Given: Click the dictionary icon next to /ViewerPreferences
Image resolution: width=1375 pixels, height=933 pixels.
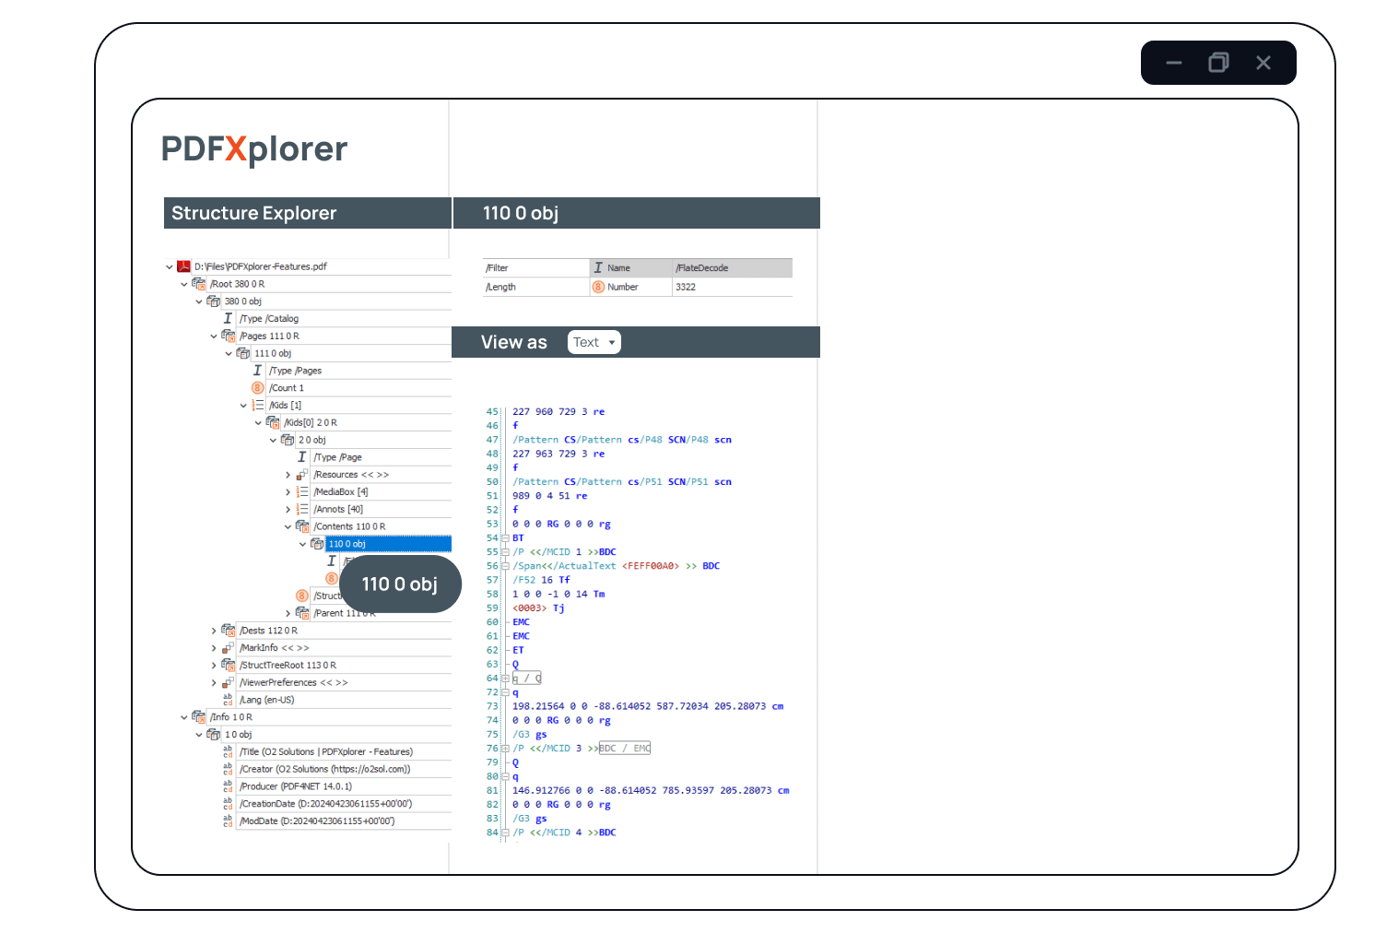Looking at the screenshot, I should coord(228,682).
